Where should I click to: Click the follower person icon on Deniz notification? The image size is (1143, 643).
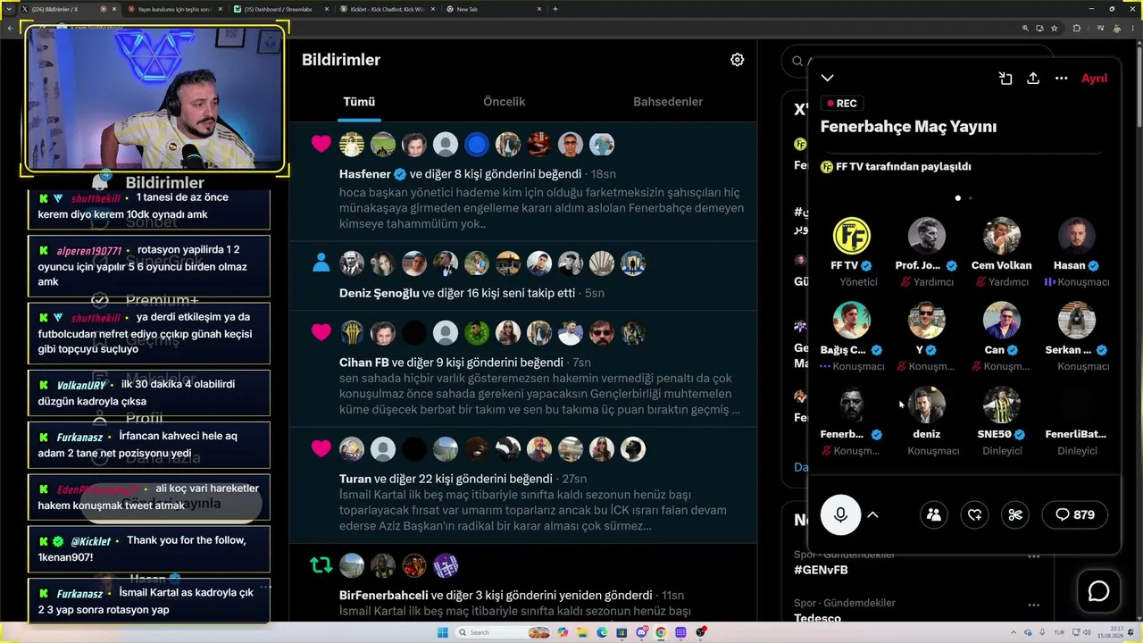tap(321, 263)
